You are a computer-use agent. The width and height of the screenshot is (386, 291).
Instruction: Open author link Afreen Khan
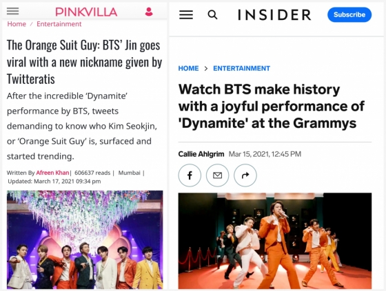point(52,173)
